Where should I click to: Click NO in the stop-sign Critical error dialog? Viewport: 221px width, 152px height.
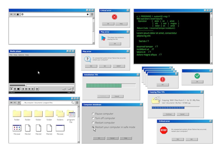tap(191, 139)
